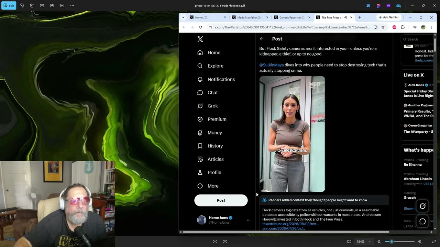Open a new Chrome tab
This screenshot has height=247, width=440.
(x=360, y=17)
